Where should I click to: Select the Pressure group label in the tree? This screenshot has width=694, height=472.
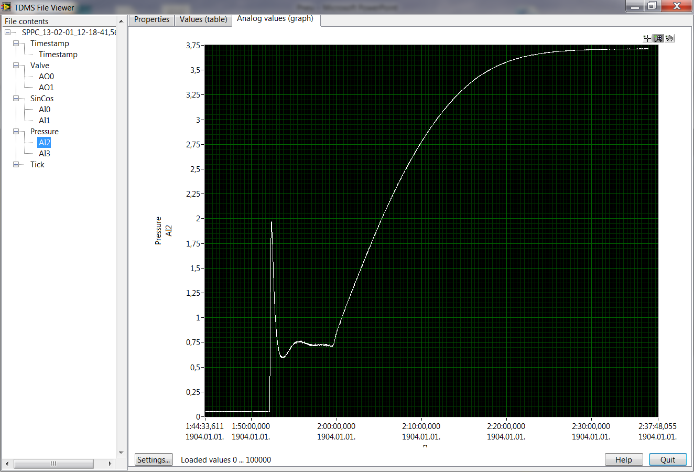45,132
